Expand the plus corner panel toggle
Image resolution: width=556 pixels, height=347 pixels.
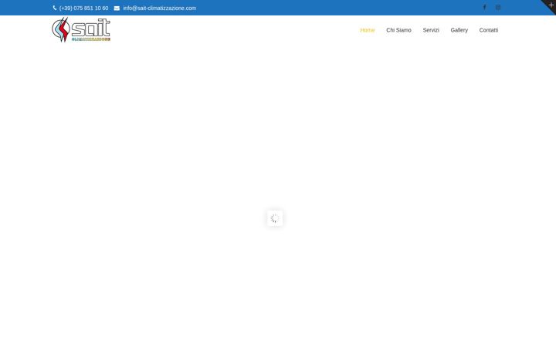click(551, 5)
